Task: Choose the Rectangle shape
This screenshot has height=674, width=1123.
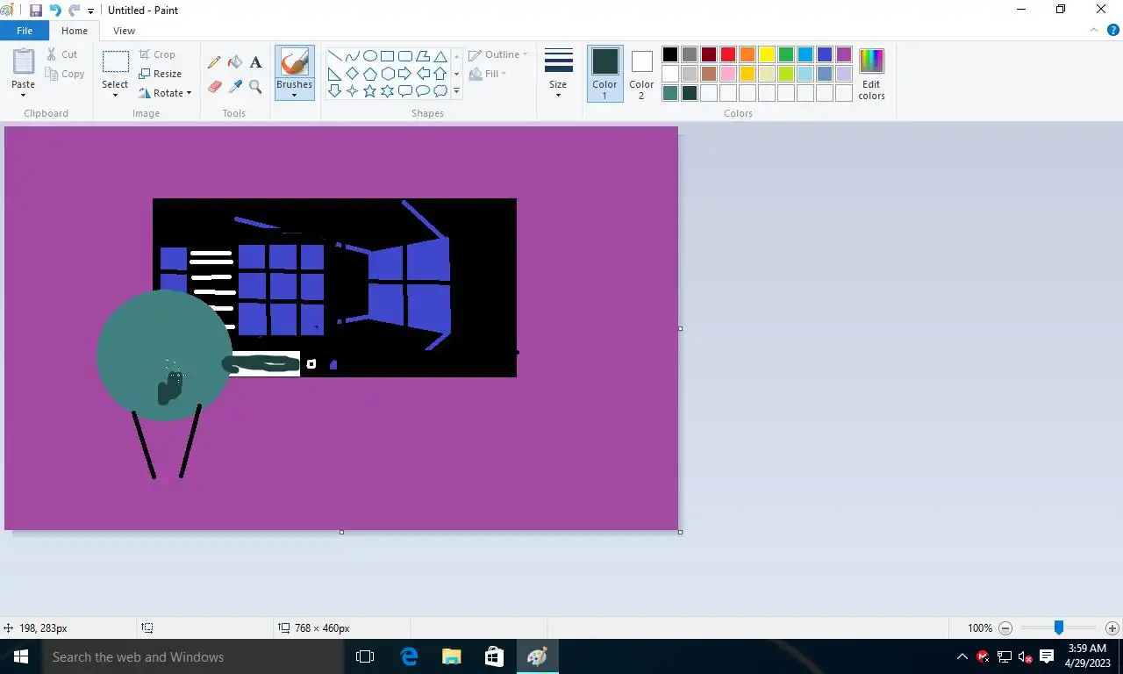Action: [387, 56]
